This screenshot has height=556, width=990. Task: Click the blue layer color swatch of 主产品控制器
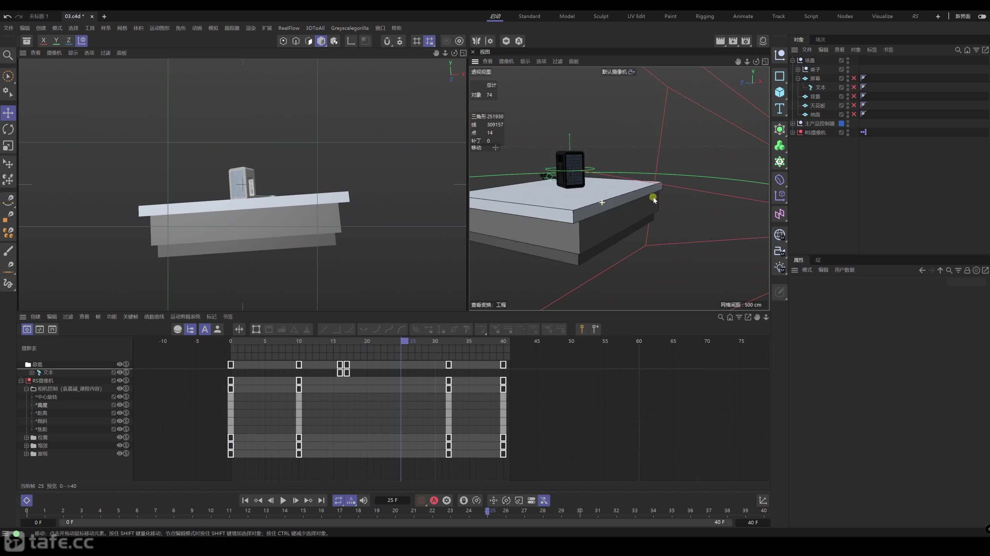click(841, 124)
